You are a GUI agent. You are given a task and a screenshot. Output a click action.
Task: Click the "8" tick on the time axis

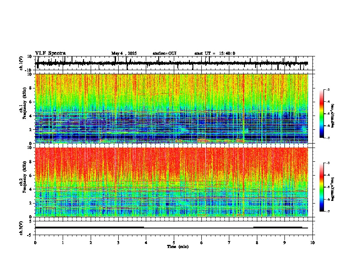(x=257, y=243)
